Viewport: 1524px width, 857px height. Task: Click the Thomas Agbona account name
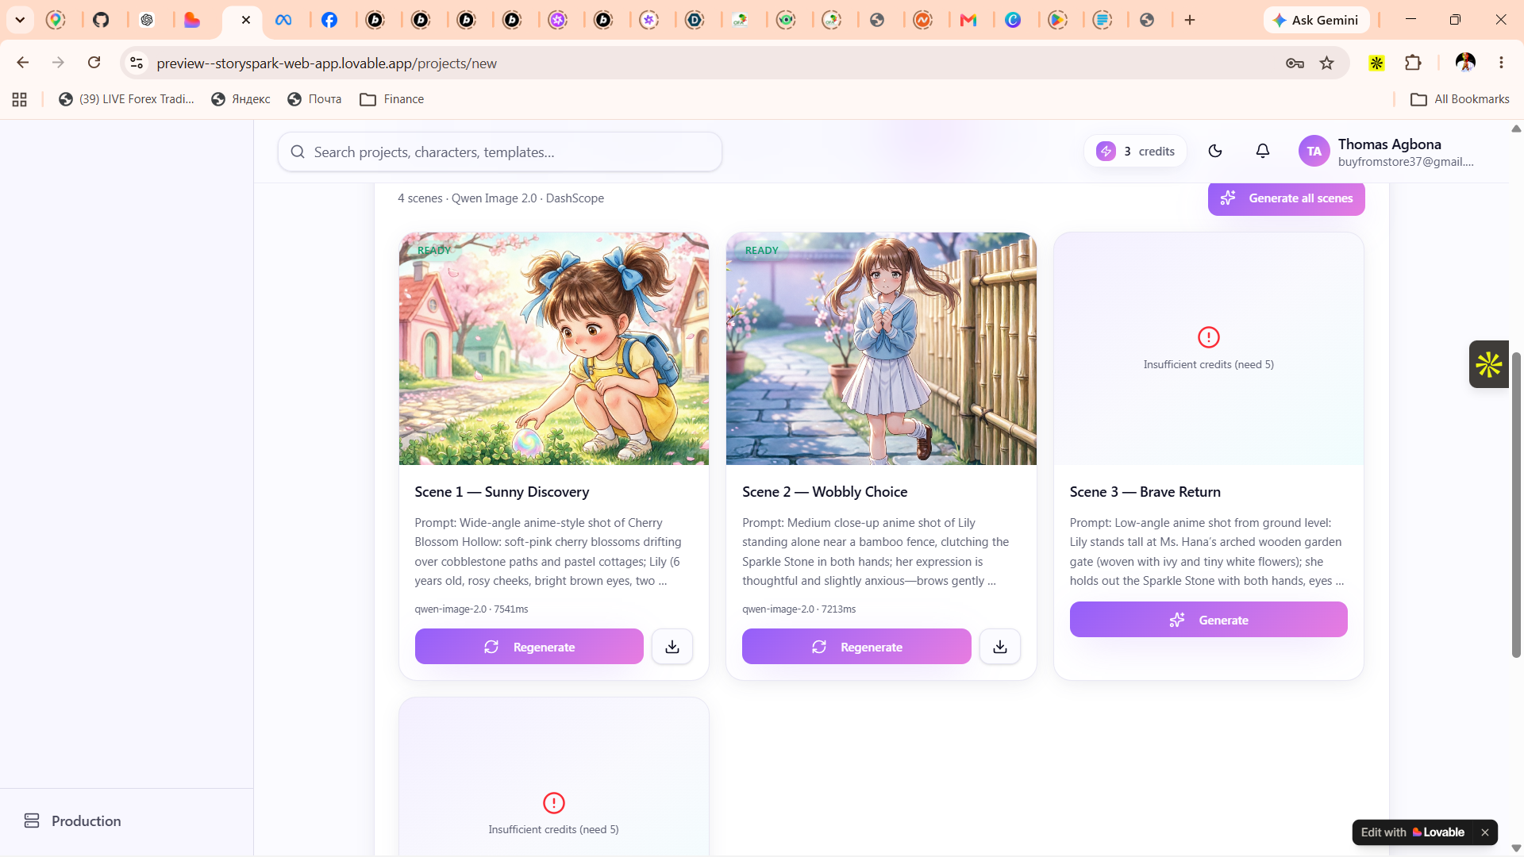pos(1390,144)
